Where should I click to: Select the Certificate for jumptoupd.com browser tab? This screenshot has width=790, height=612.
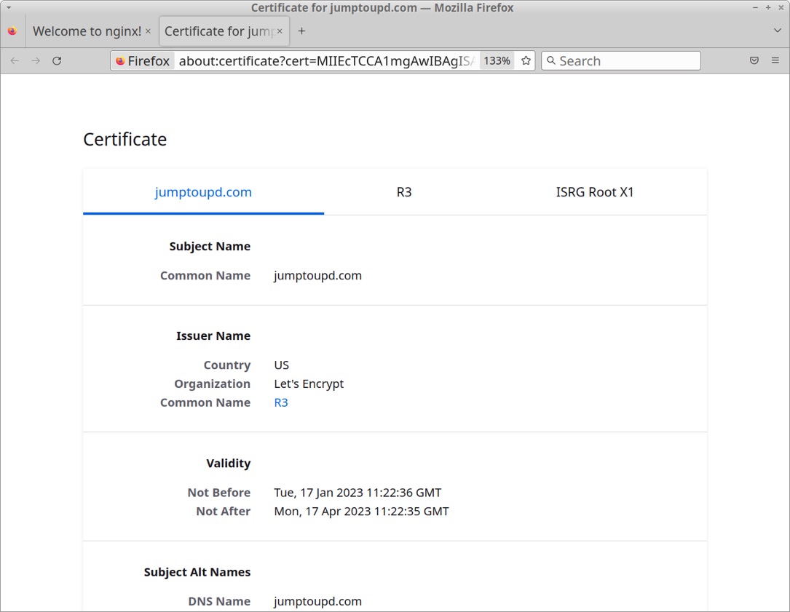coord(224,31)
